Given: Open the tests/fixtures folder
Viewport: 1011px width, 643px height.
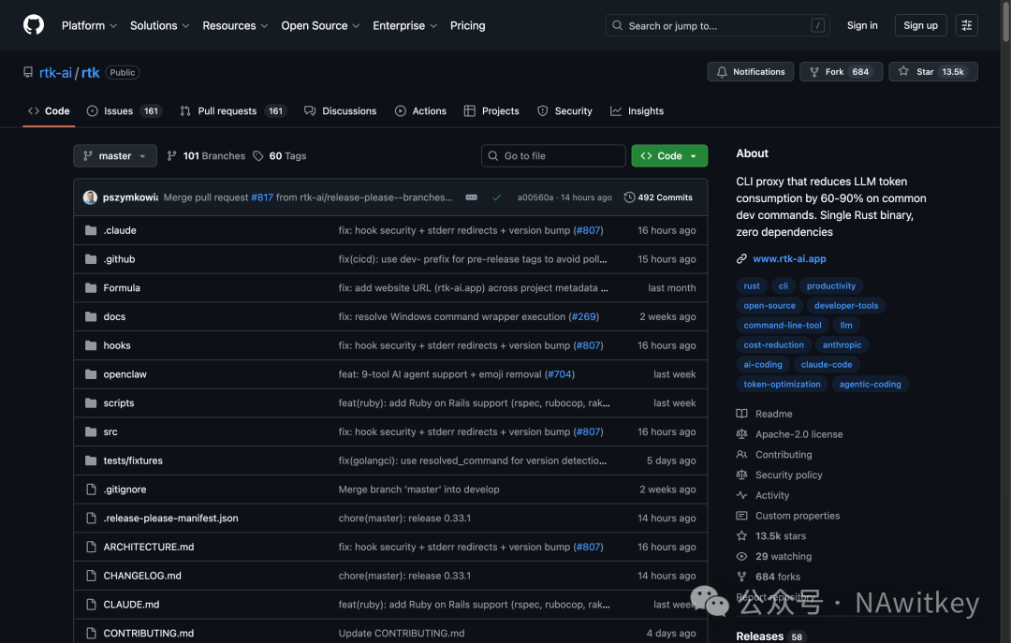Looking at the screenshot, I should (x=133, y=460).
